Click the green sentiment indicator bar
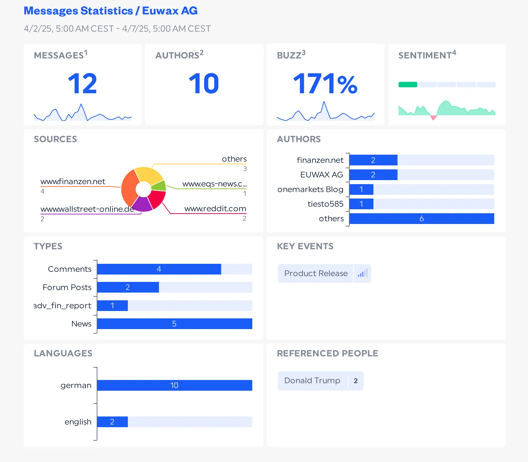528x462 pixels. click(x=408, y=85)
